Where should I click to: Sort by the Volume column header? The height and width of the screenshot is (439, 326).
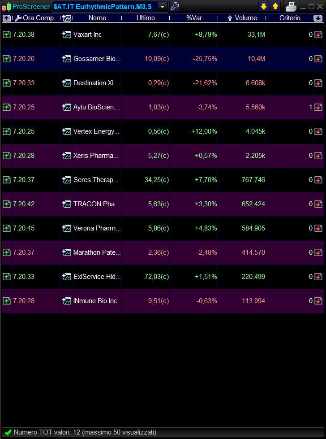(246, 18)
